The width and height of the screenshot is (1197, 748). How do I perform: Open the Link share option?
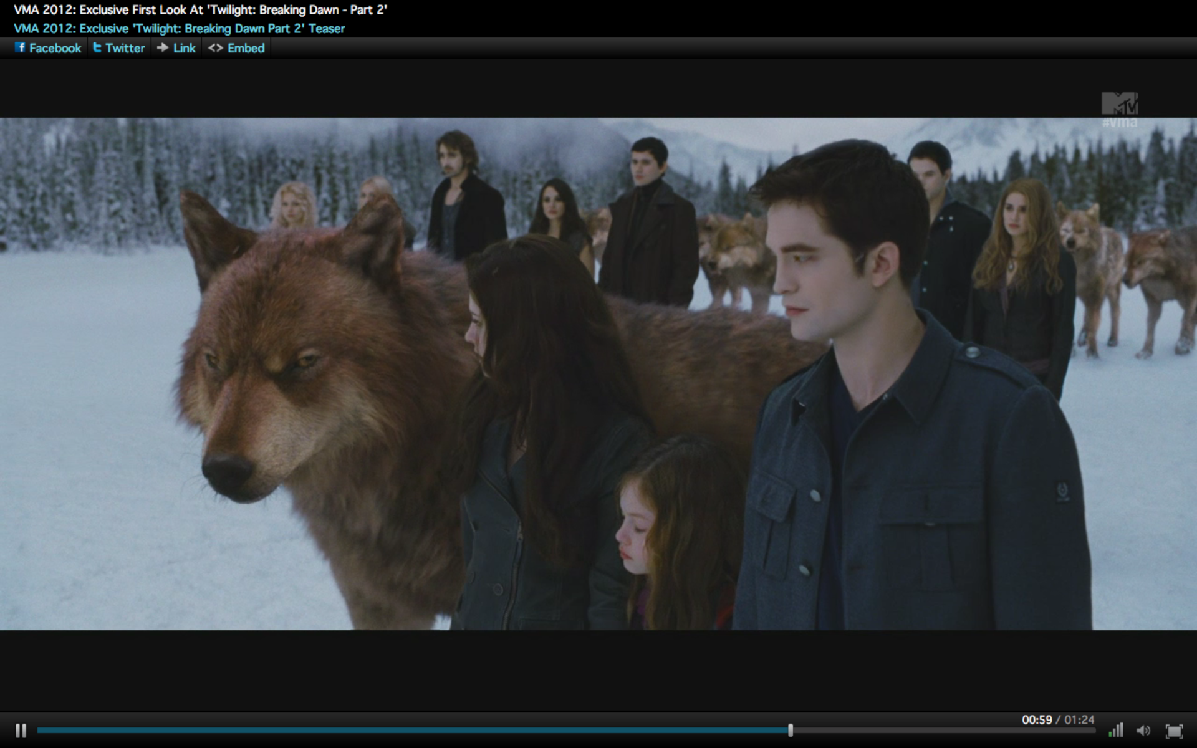click(184, 48)
